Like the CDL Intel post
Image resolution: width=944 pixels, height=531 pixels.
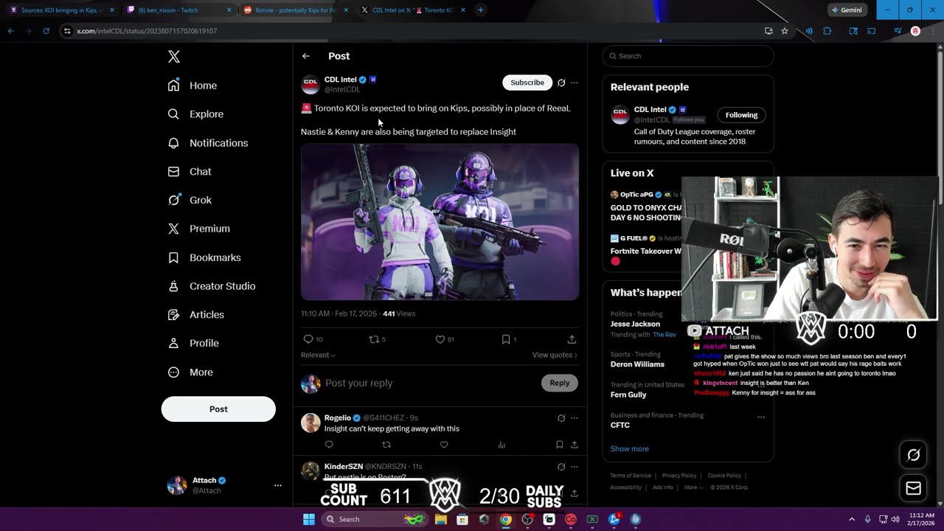click(440, 339)
